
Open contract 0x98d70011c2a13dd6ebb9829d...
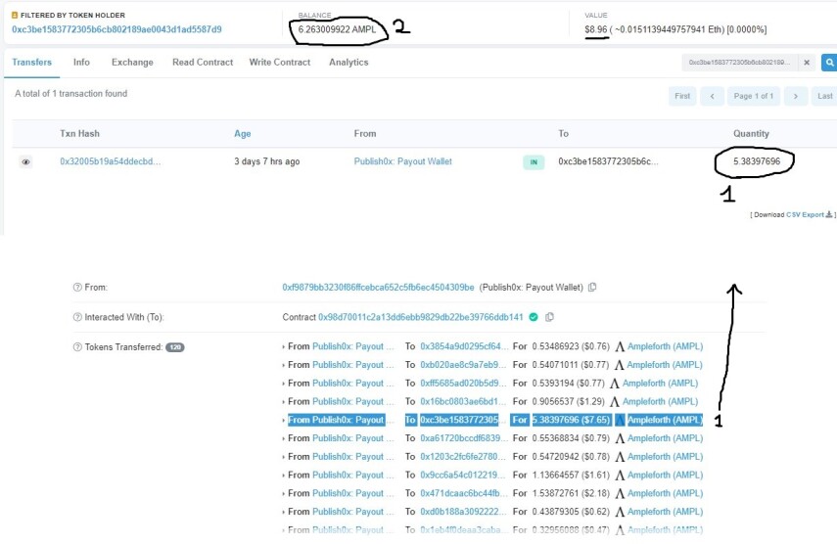click(x=421, y=317)
